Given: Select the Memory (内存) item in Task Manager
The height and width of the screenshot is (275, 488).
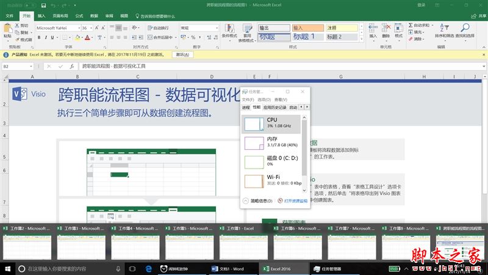Looking at the screenshot, I should point(271,143).
